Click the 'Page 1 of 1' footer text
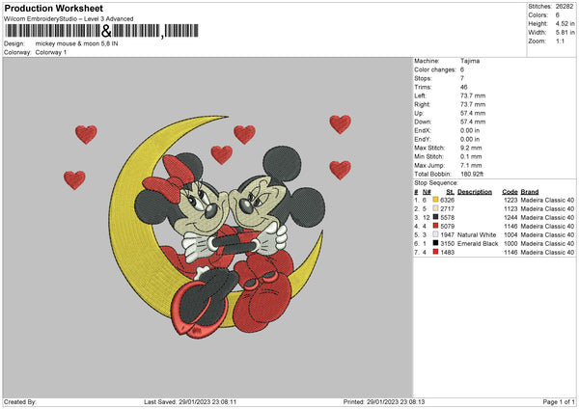 [x=559, y=401]
